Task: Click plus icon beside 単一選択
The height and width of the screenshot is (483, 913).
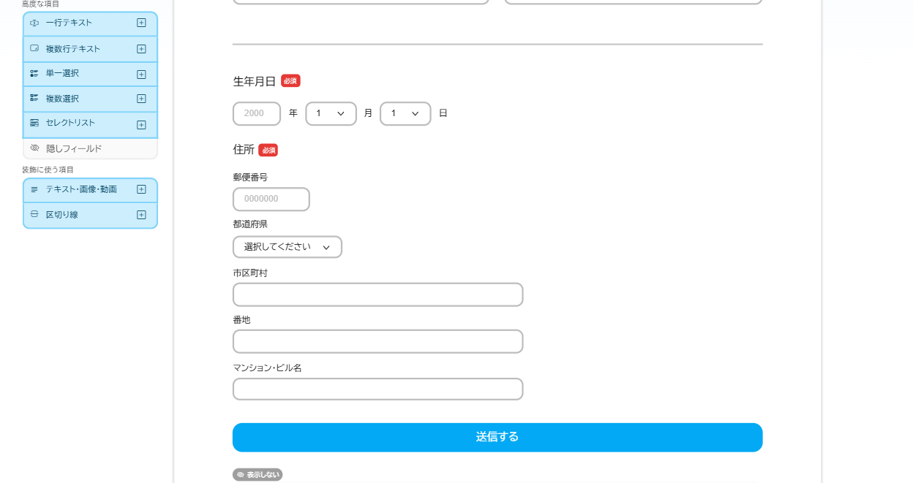Action: click(141, 74)
